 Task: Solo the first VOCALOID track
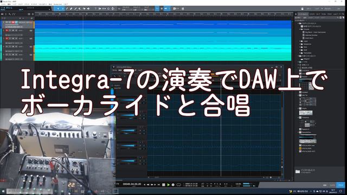[10, 22]
